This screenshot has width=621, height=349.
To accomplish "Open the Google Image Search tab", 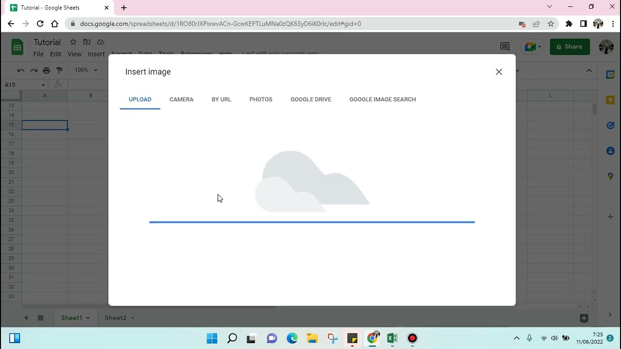I will (382, 99).
